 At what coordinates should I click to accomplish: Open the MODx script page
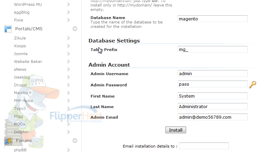(20, 124)
